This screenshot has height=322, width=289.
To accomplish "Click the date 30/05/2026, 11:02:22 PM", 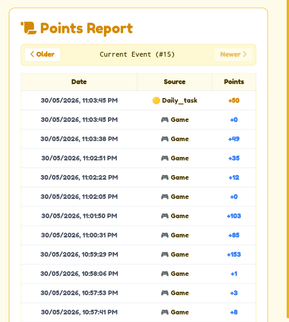I will pos(79,177).
